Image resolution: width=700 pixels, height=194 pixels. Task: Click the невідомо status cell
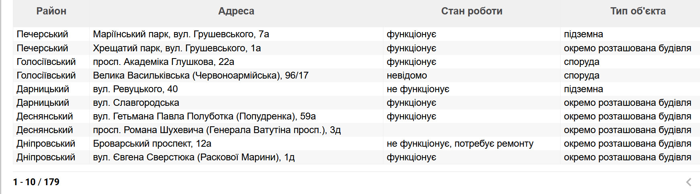[x=407, y=75]
